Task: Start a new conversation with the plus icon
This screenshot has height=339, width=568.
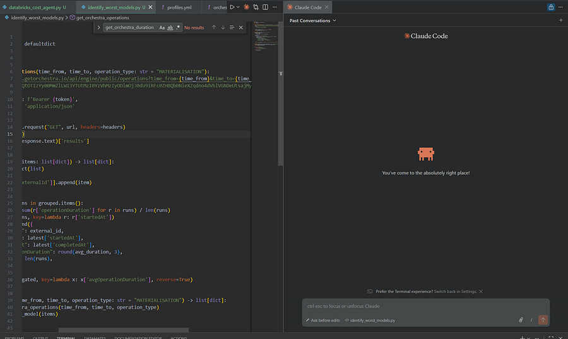Action: (560, 20)
